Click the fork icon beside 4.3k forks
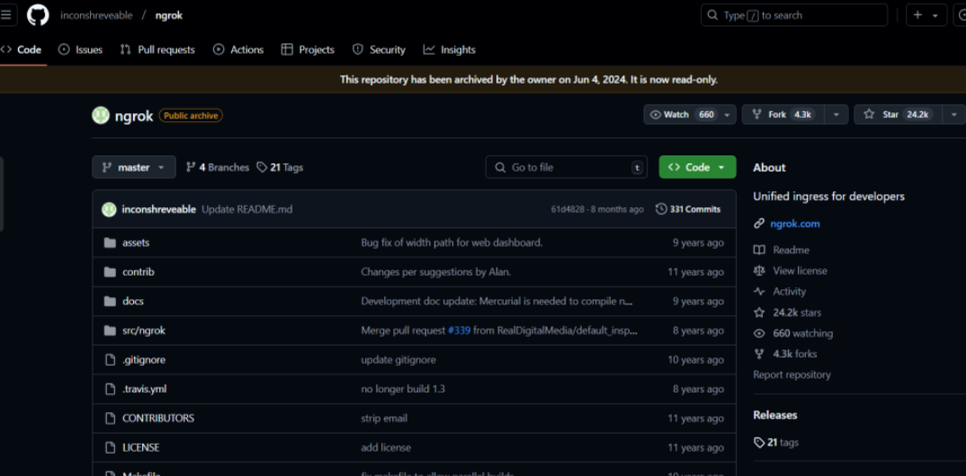 (759, 354)
